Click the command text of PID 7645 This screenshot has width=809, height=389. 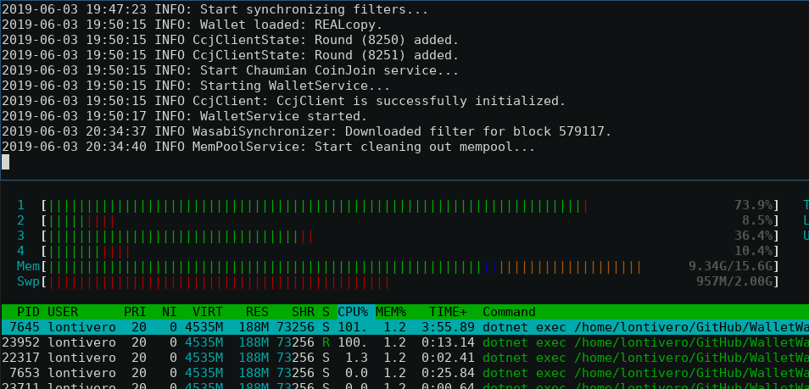pos(646,328)
